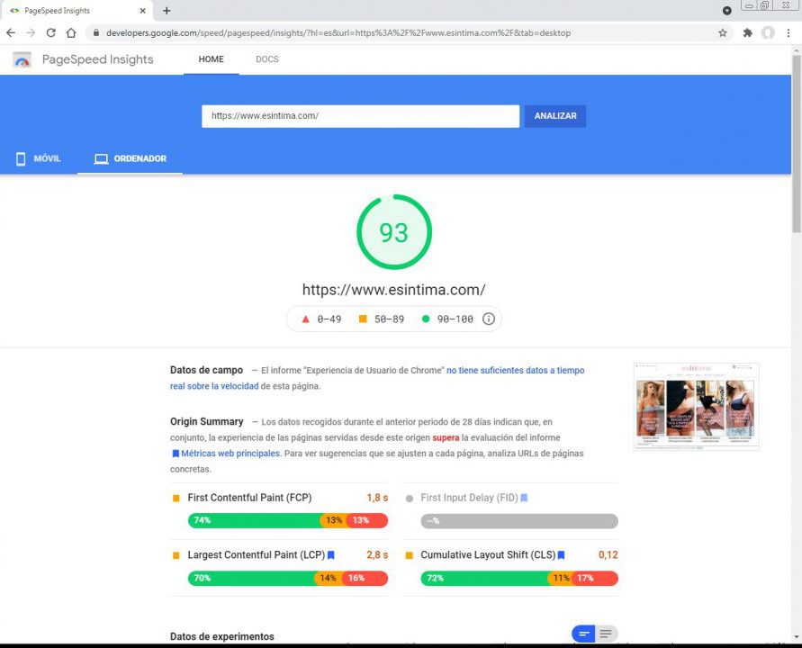The image size is (802, 648).
Task: Click the bookmark icon beside CLS
Action: [561, 555]
